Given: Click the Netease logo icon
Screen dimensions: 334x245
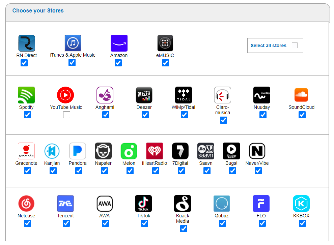Looking at the screenshot, I should (x=26, y=204).
